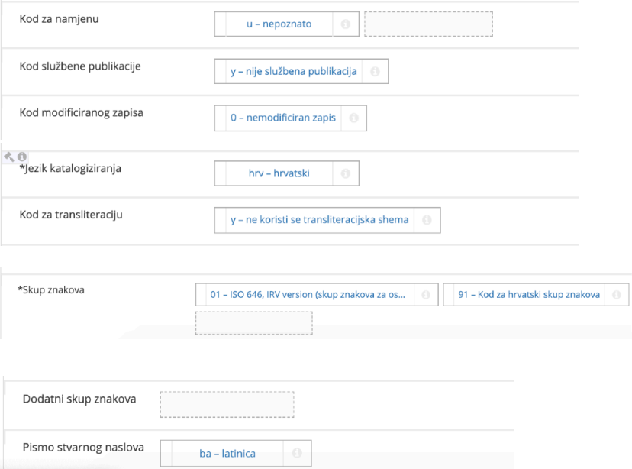Open the 'u – nepoznato' value selector
The image size is (632, 469).
click(279, 24)
